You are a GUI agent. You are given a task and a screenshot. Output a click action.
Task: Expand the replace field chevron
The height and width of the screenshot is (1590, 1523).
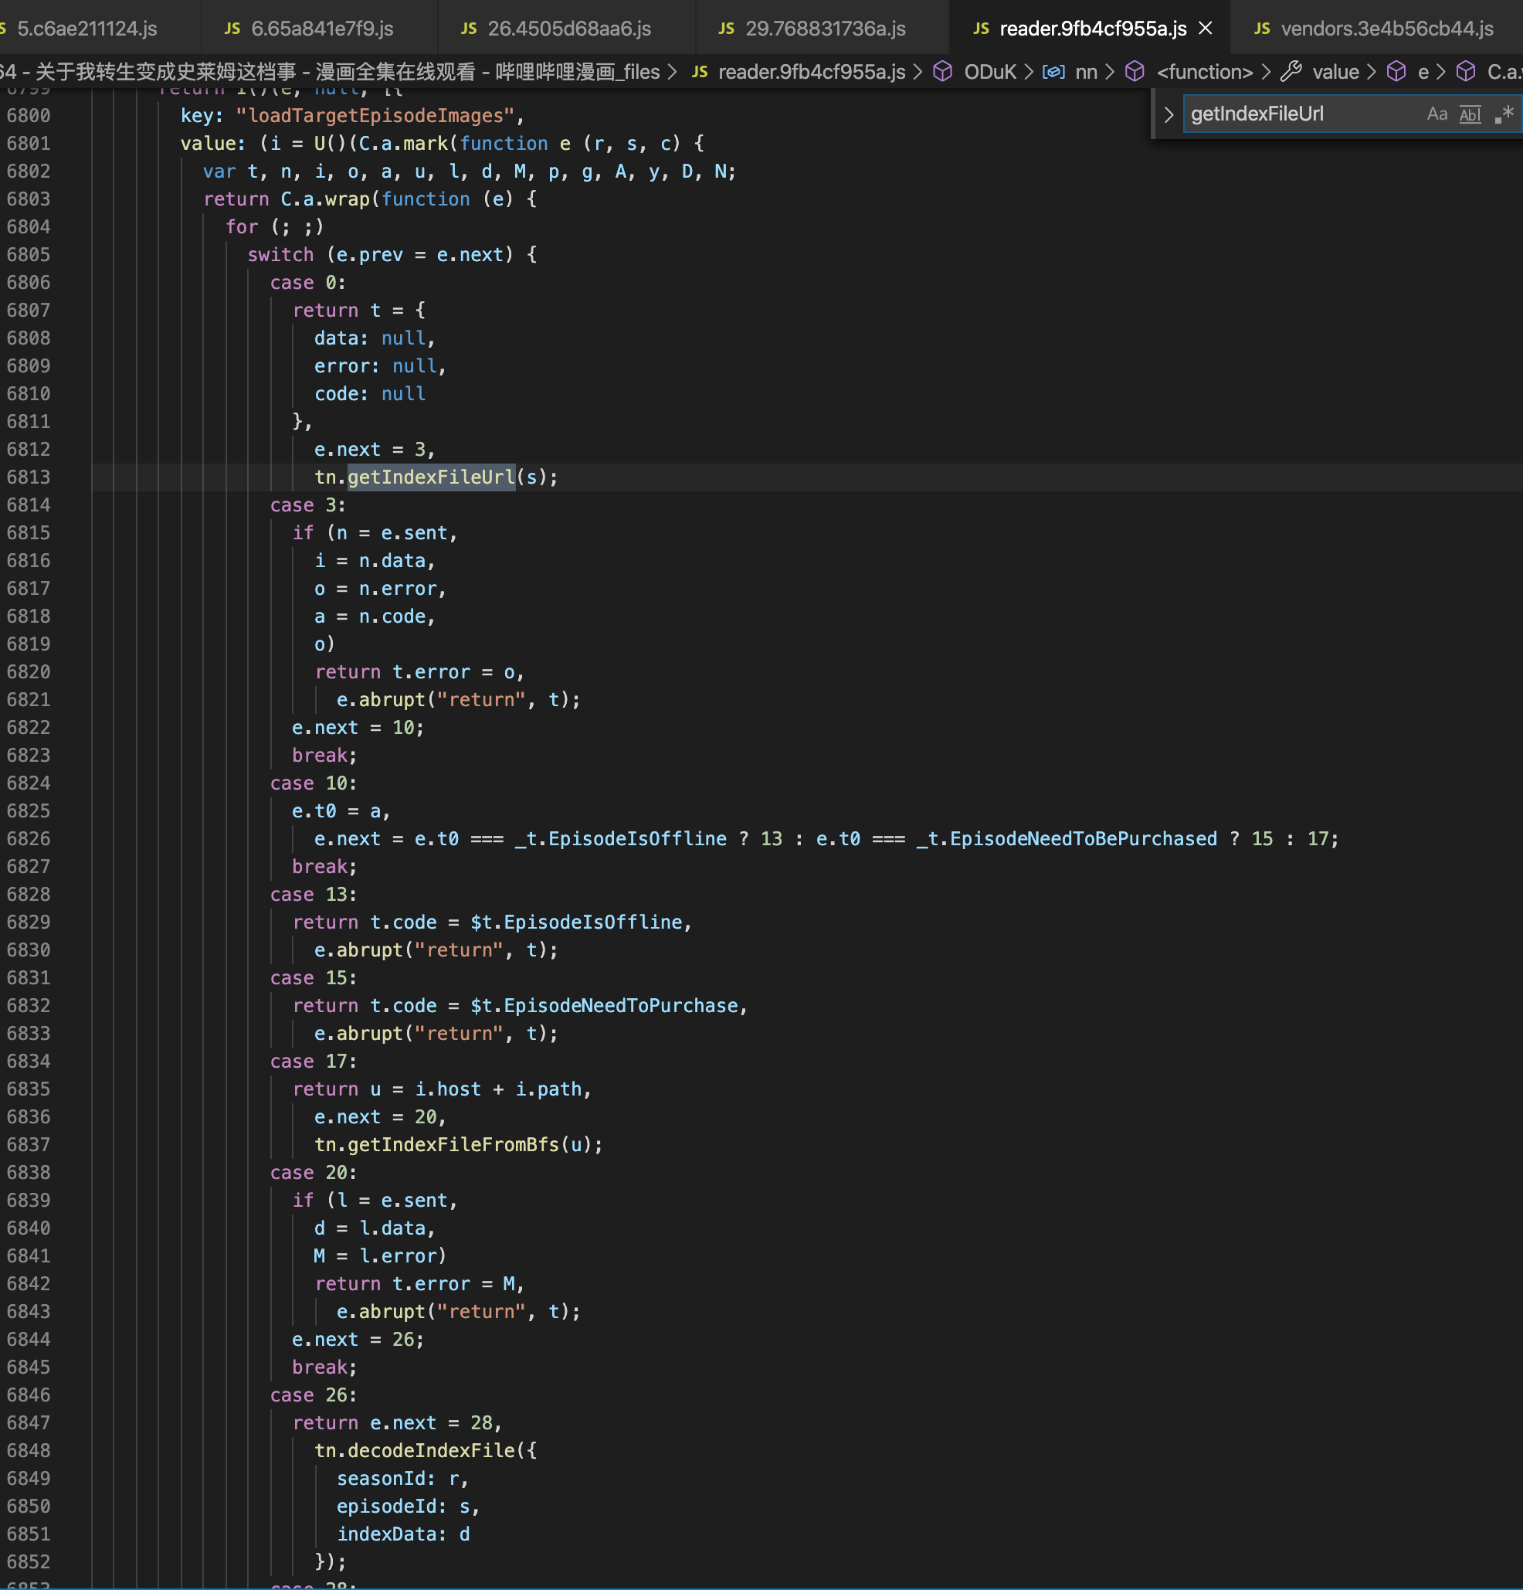click(x=1168, y=114)
